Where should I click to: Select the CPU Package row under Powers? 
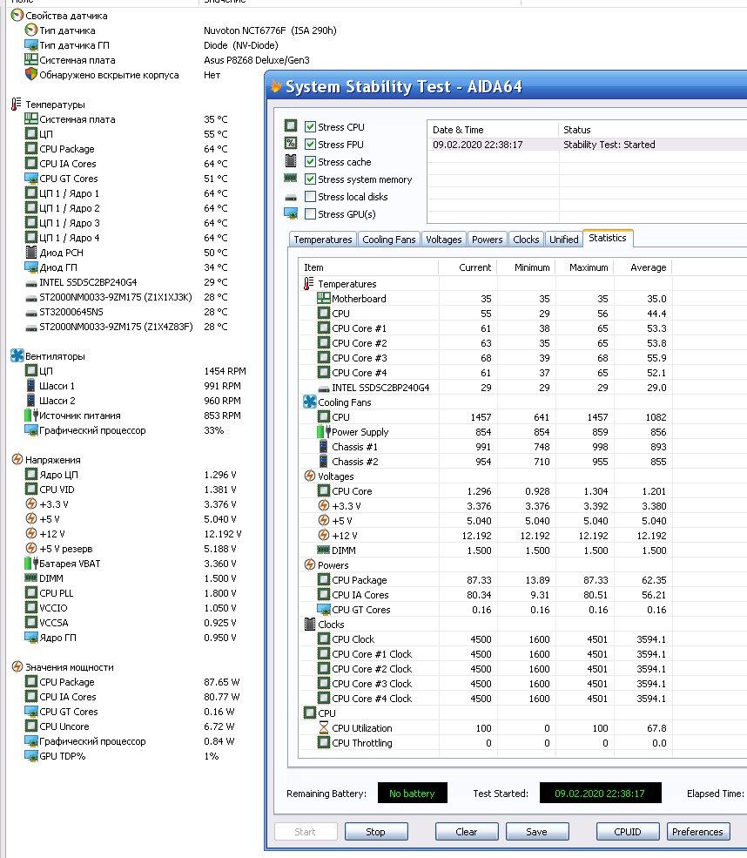[485, 580]
